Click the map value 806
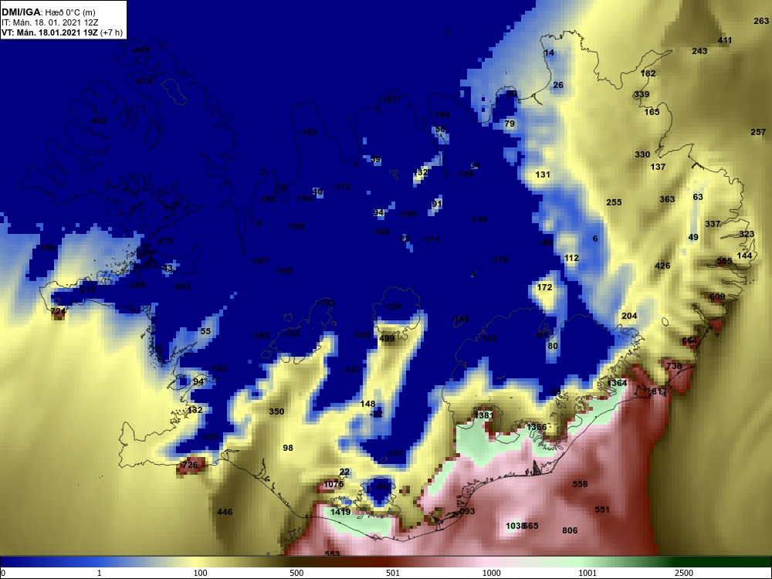The height and width of the screenshot is (579, 772). pyautogui.click(x=570, y=531)
